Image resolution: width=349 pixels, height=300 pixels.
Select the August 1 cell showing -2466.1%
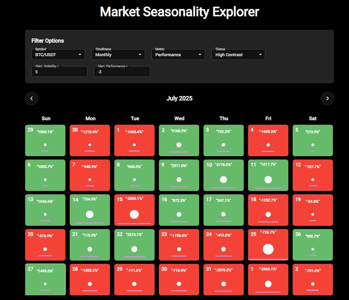268,280
